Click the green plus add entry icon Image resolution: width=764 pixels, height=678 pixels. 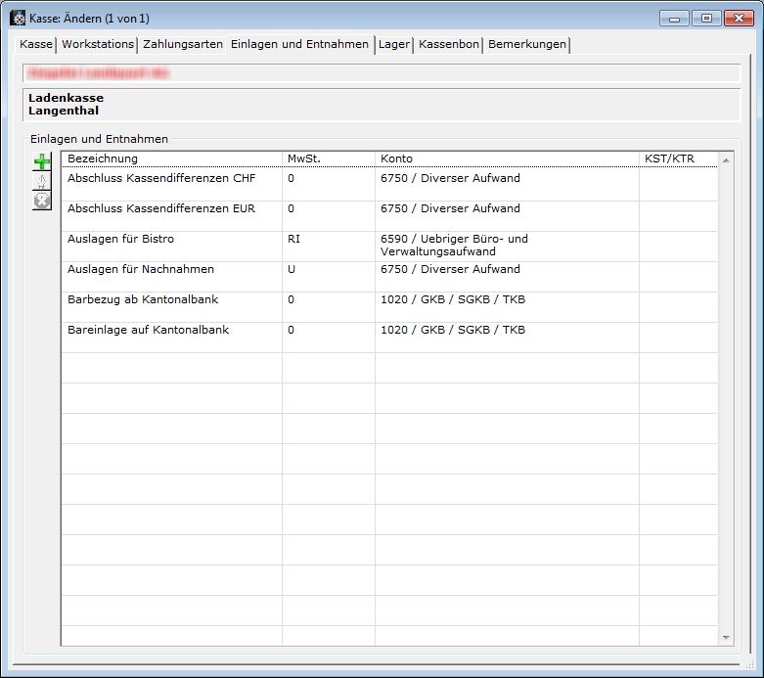pyautogui.click(x=42, y=162)
